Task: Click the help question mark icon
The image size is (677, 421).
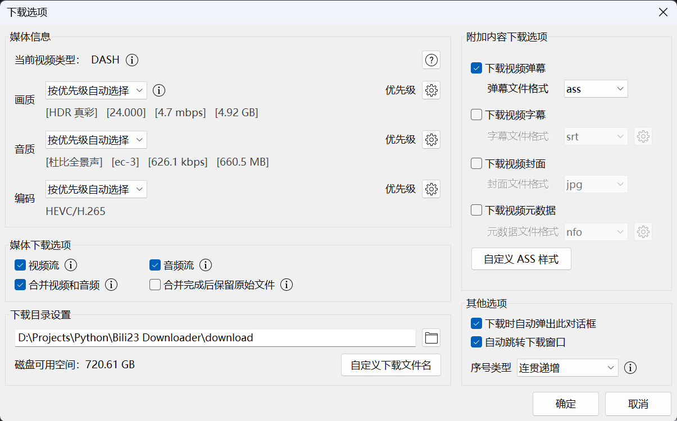Action: pos(431,60)
